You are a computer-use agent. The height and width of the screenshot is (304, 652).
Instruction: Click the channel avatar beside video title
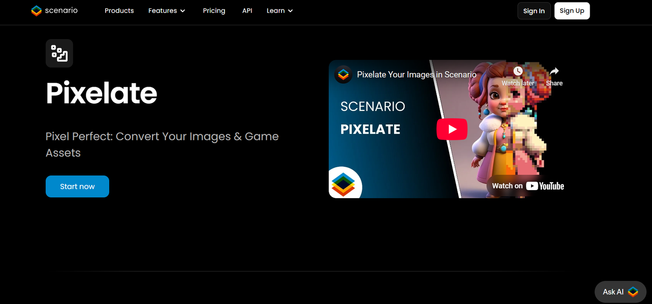(x=343, y=74)
